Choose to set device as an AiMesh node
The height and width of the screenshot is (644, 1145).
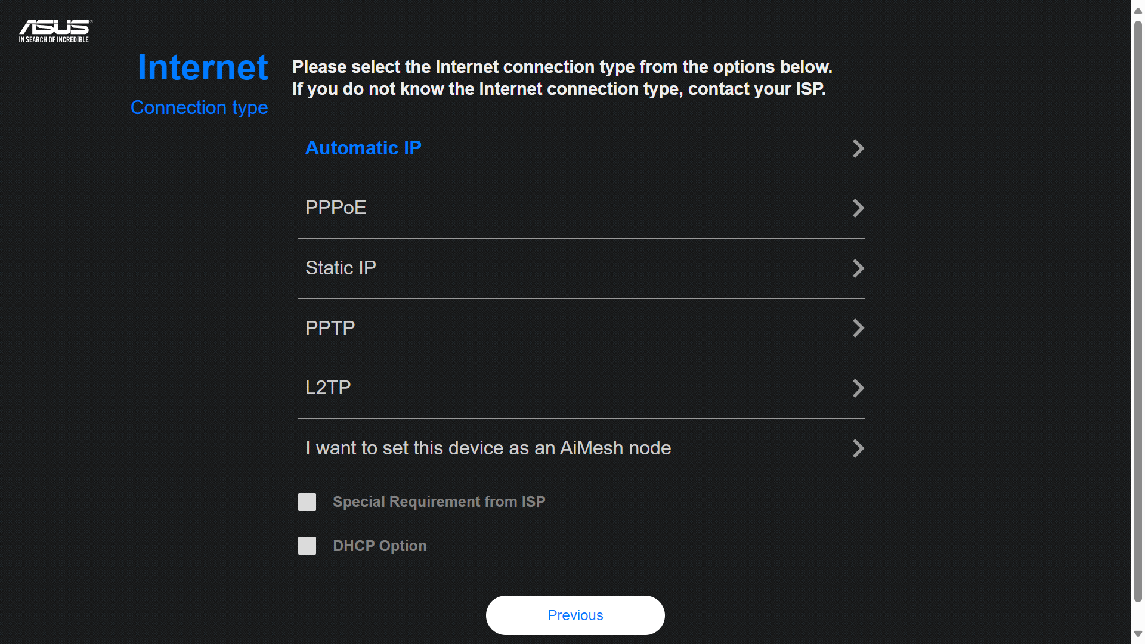coord(488,448)
